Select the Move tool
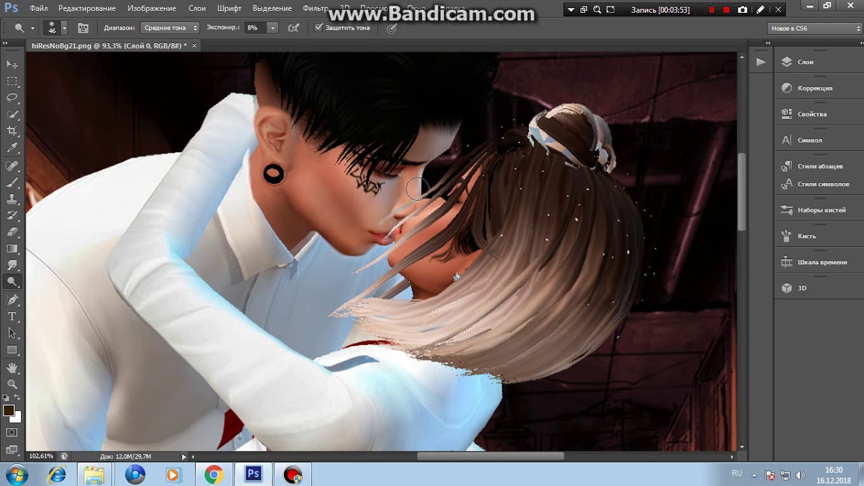 [12, 64]
